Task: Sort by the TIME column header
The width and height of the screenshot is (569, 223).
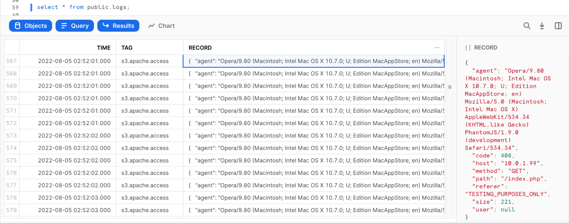Action: [104, 48]
